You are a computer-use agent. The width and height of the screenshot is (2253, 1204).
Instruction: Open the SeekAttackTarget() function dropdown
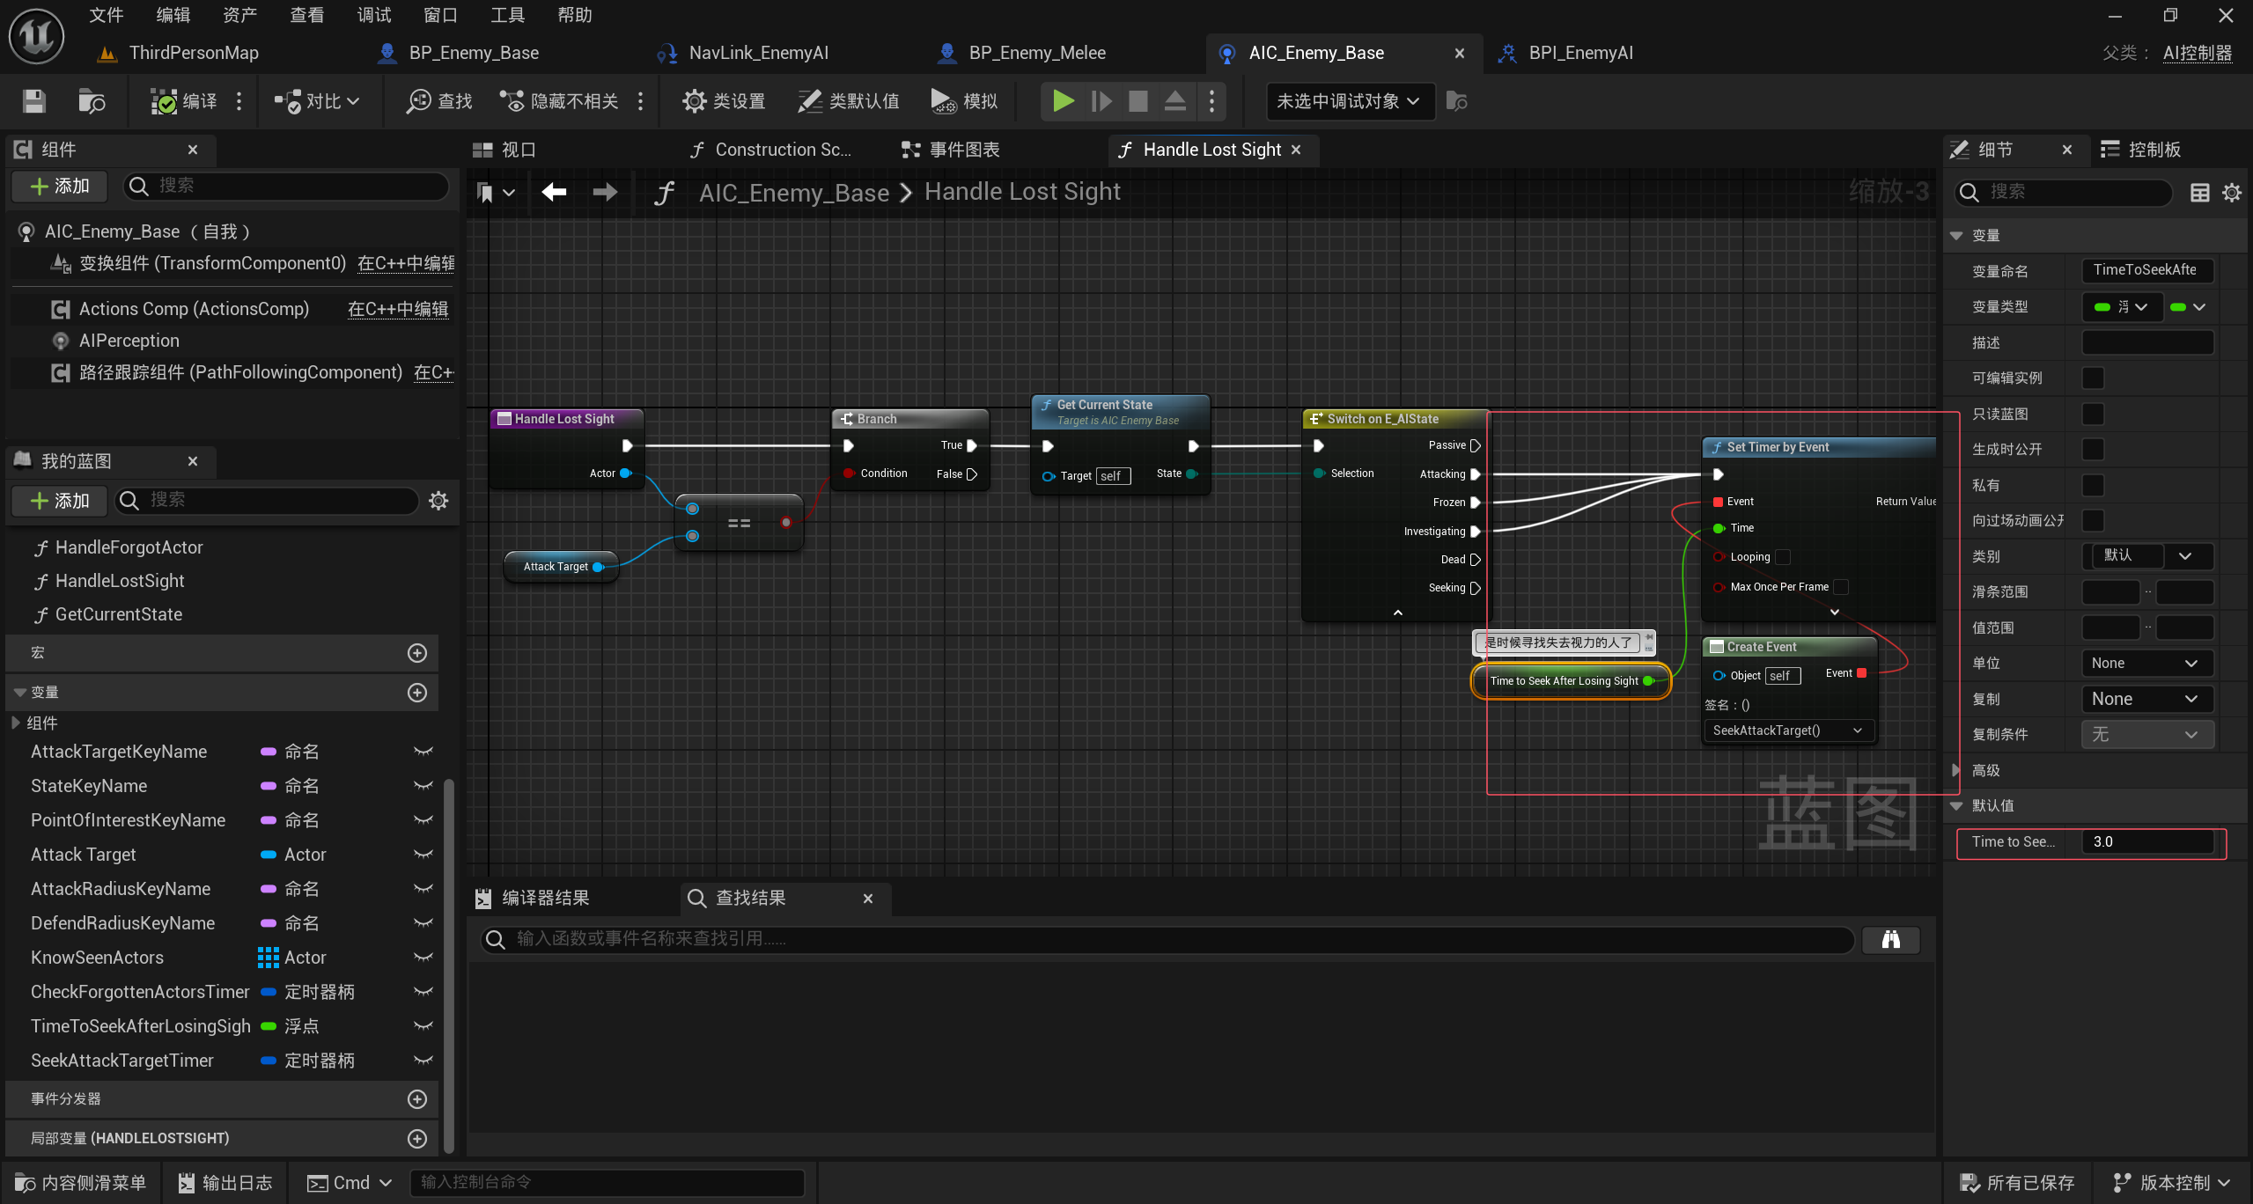pos(1787,730)
